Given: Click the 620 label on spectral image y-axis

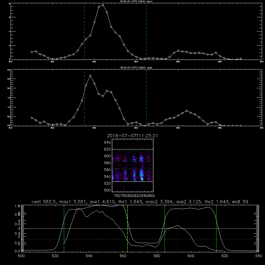Looking at the screenshot, I should (x=107, y=149).
